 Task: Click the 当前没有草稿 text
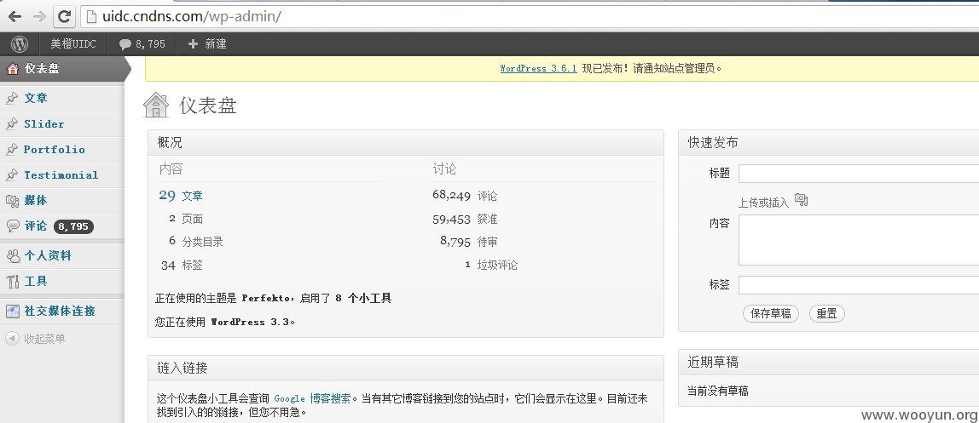[x=718, y=392]
